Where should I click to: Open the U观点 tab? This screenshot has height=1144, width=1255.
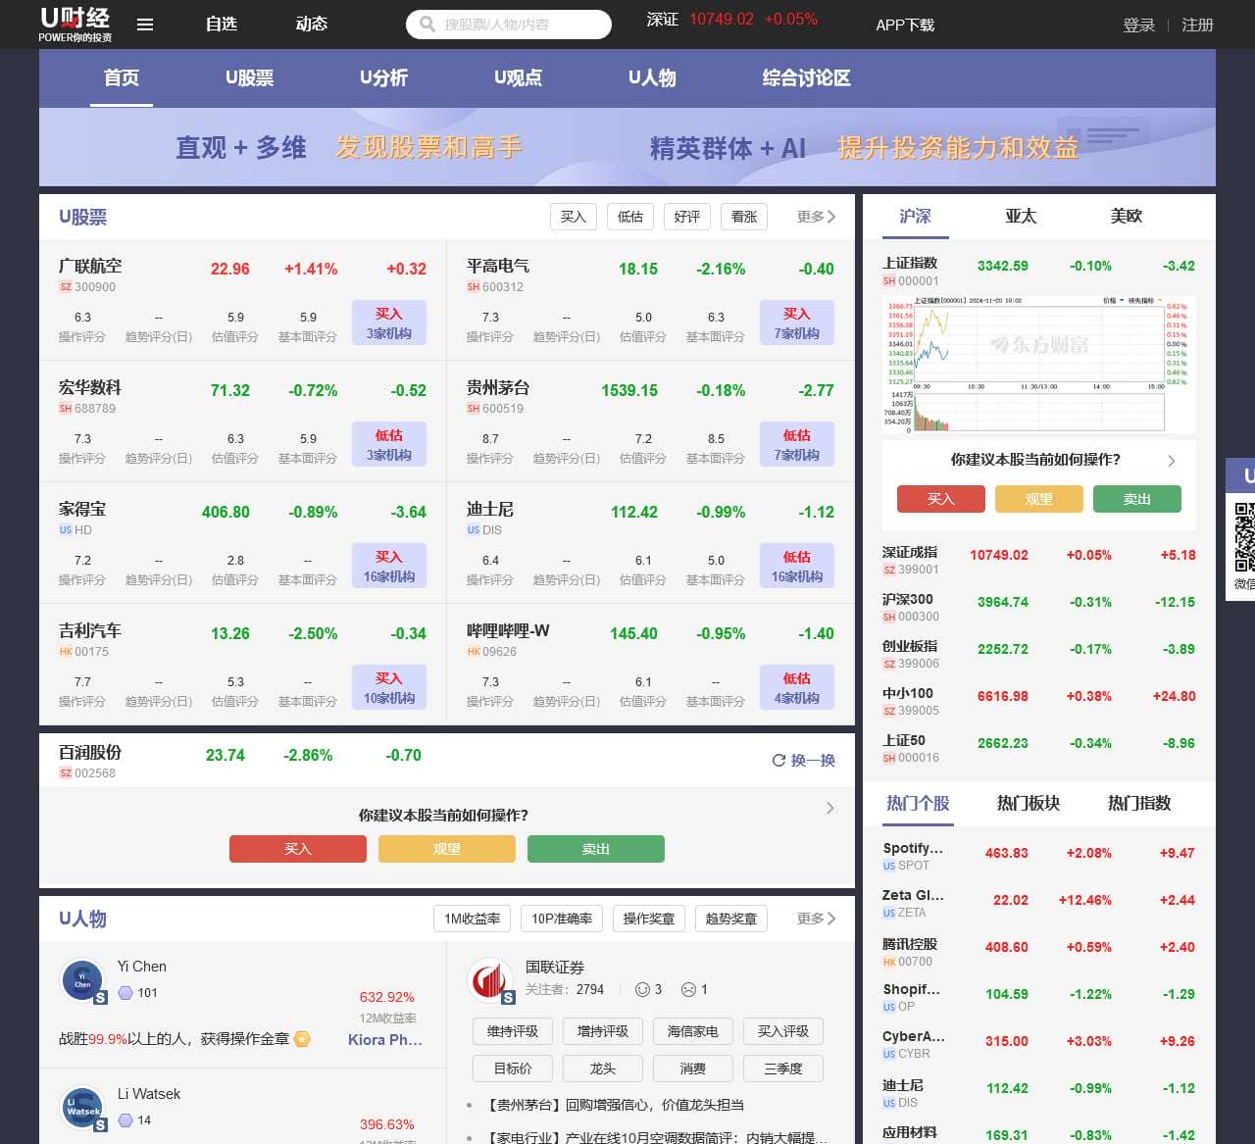(518, 78)
